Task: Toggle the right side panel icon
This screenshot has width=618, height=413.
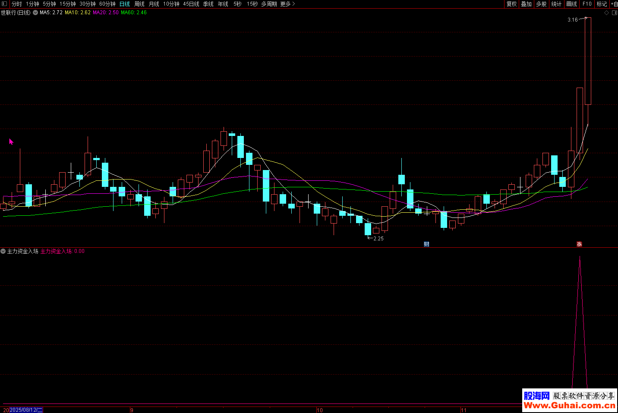Action: tap(614, 13)
